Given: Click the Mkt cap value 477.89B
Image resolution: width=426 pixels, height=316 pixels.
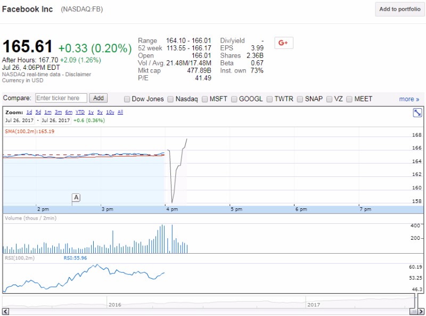Looking at the screenshot, I should 199,70.
